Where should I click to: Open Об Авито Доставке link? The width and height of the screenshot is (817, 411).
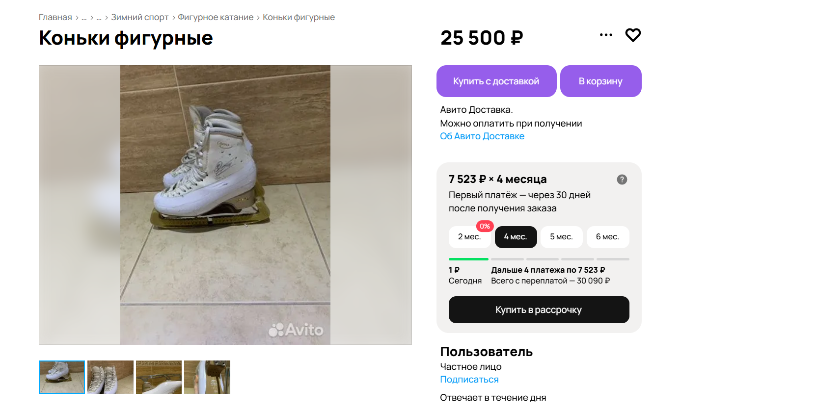pyautogui.click(x=482, y=136)
